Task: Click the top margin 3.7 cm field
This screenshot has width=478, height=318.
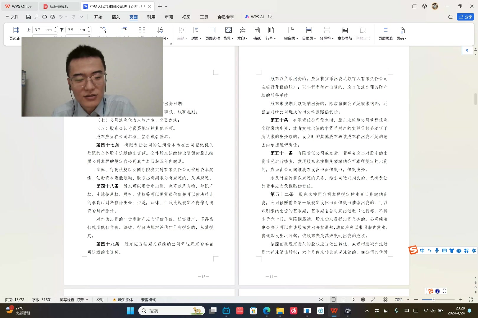Action: 43,30
